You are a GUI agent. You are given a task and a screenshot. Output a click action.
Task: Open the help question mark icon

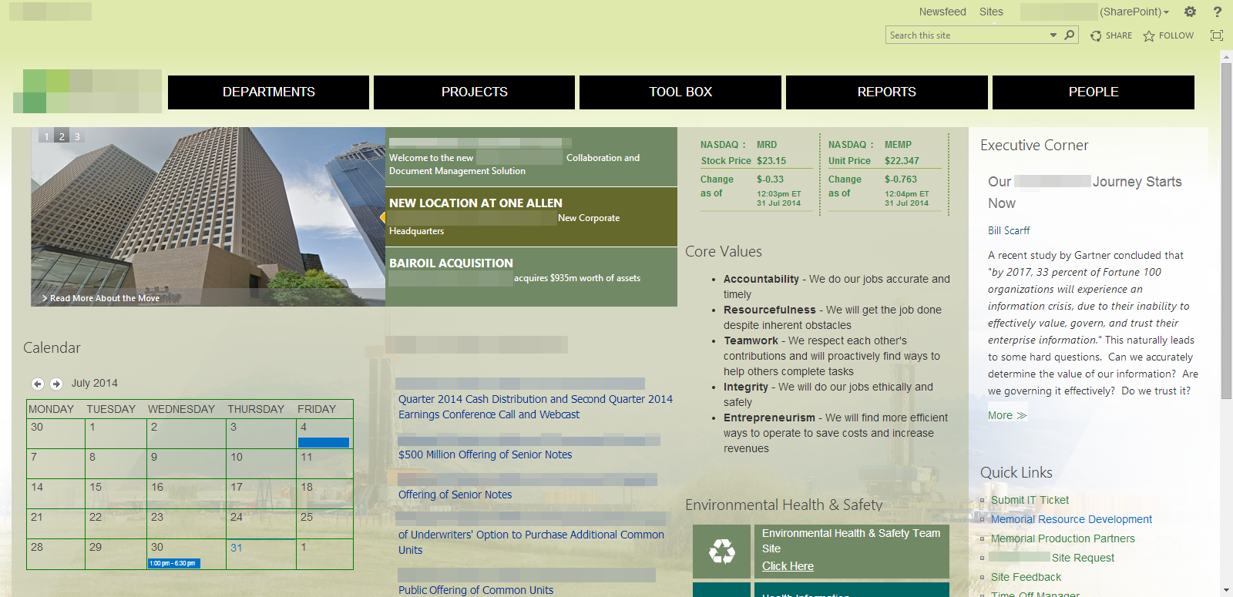pyautogui.click(x=1218, y=12)
